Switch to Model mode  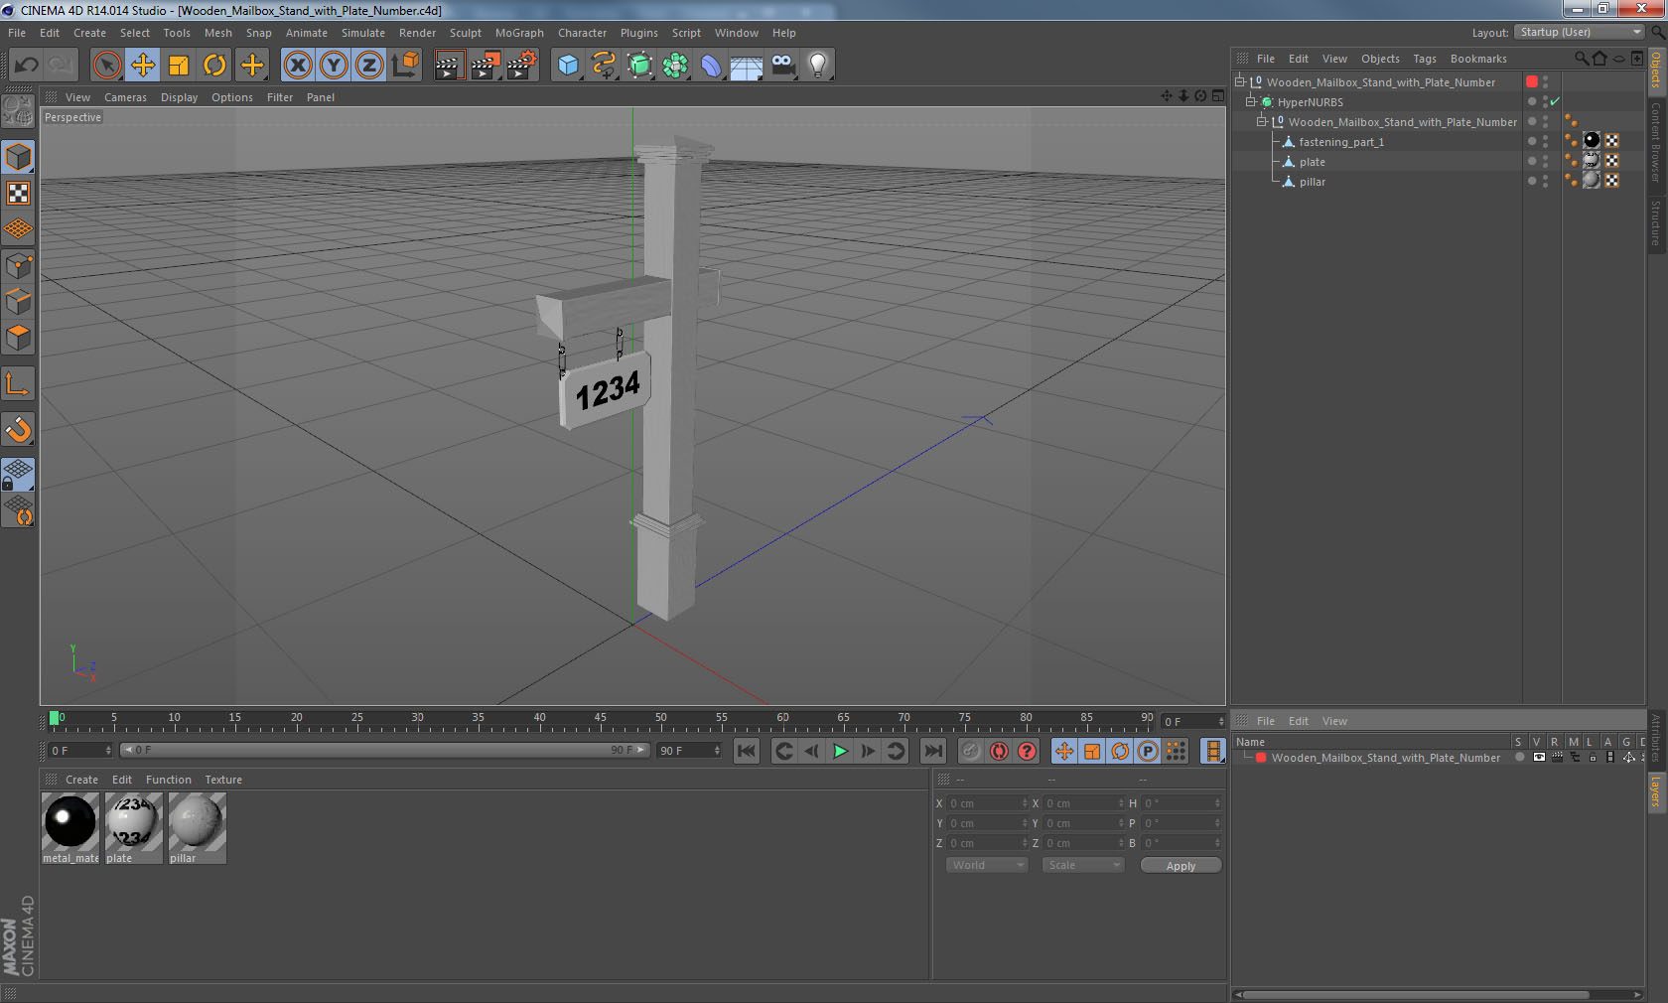pos(19,157)
